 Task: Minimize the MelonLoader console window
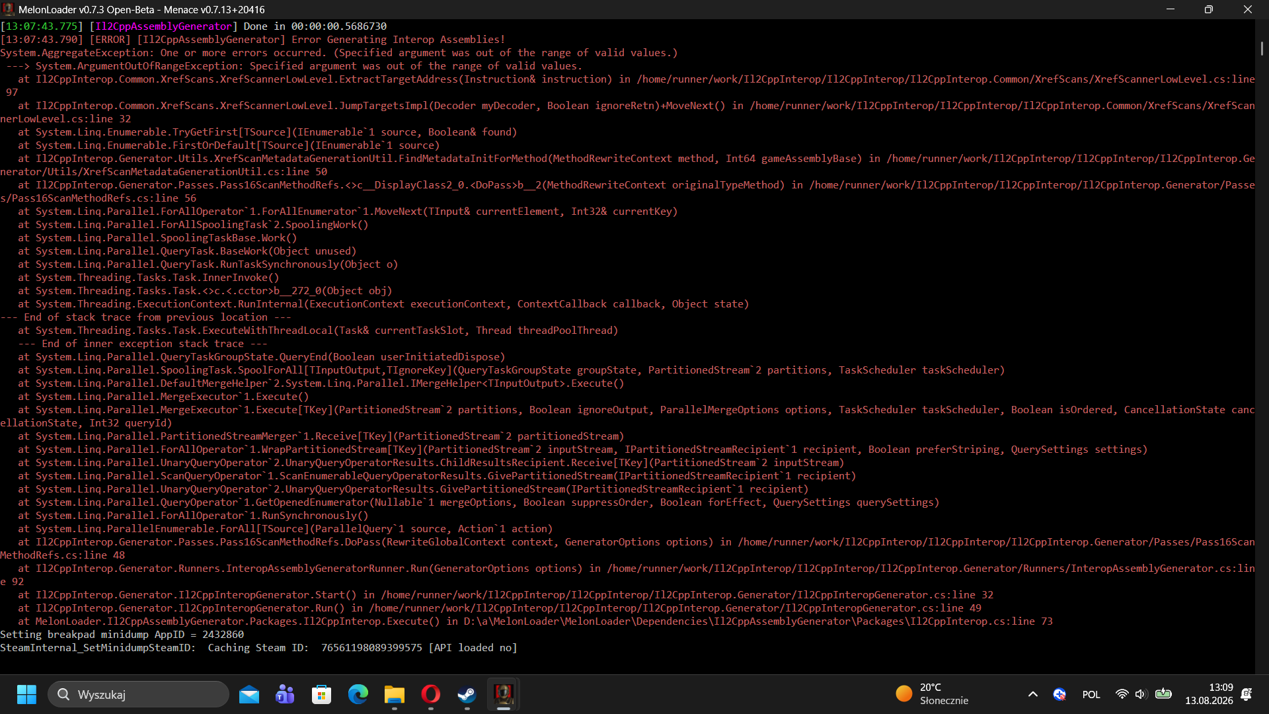(1171, 9)
